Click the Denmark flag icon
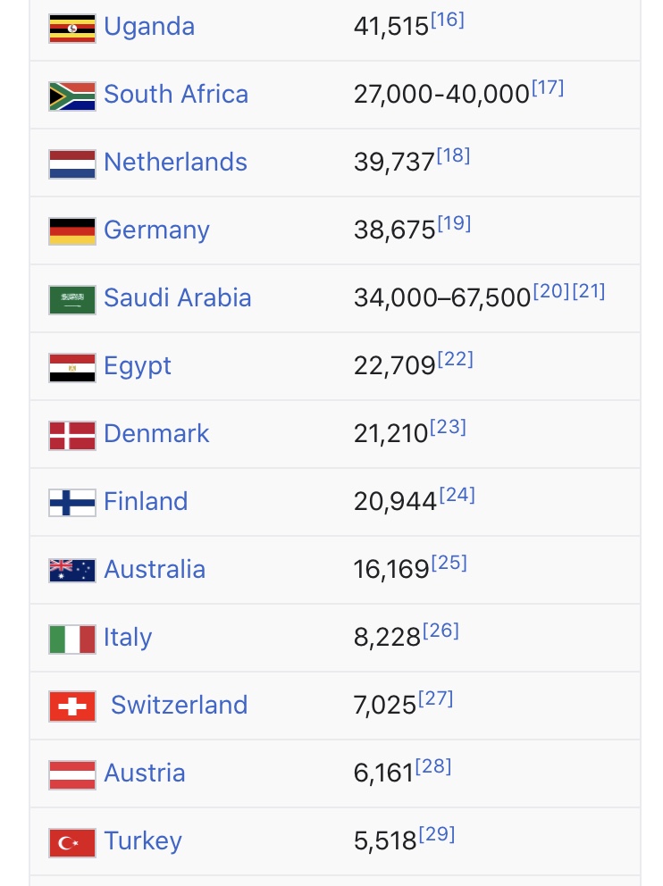663x886 pixels. point(72,436)
